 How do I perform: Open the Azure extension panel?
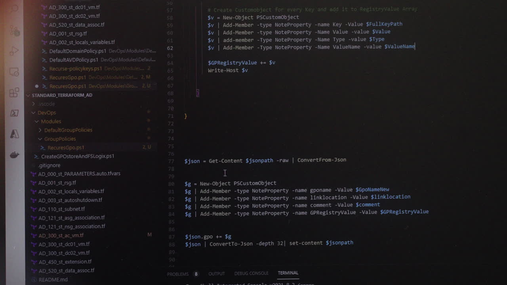(x=14, y=135)
